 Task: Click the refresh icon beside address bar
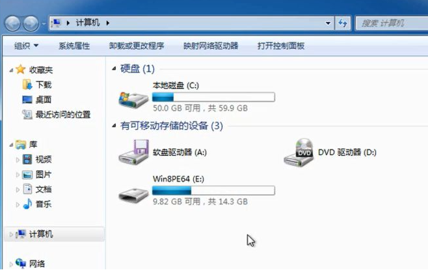(343, 23)
